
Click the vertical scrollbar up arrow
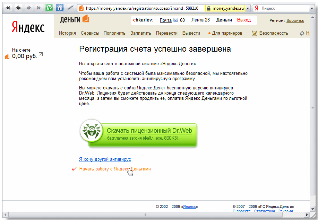tap(312, 17)
